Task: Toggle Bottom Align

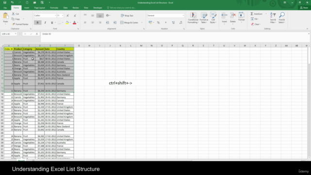Action: tap(100, 16)
